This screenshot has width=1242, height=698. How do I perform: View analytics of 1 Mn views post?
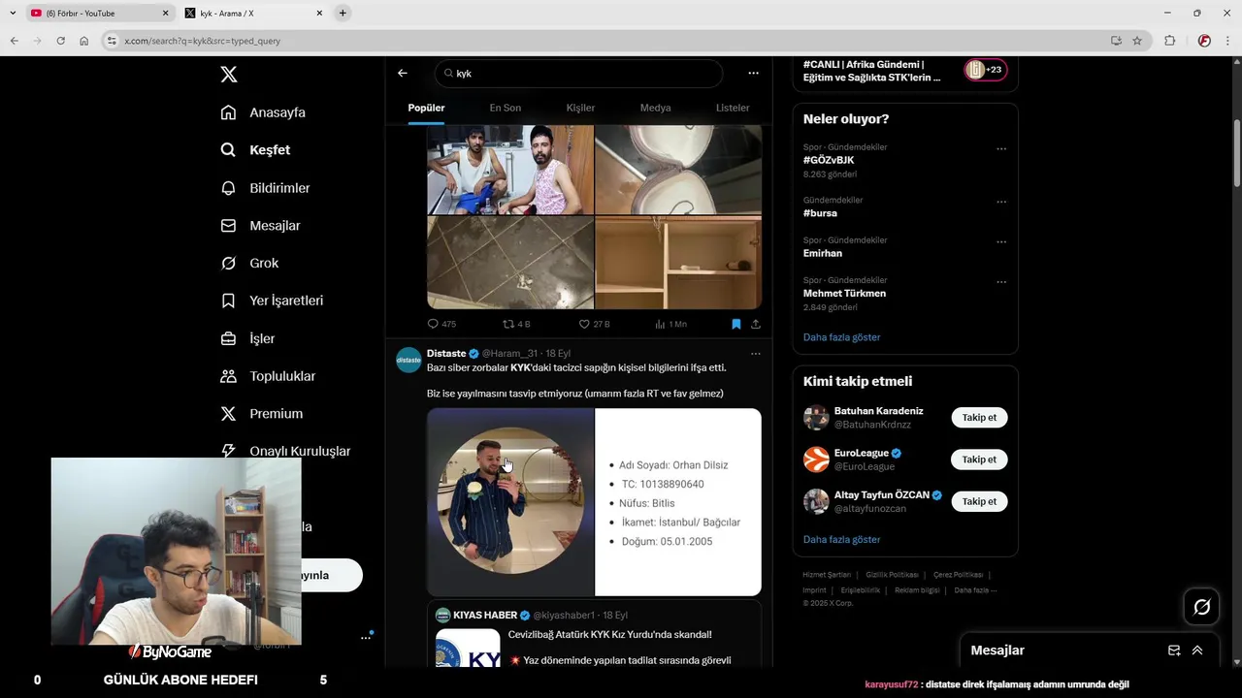click(670, 324)
